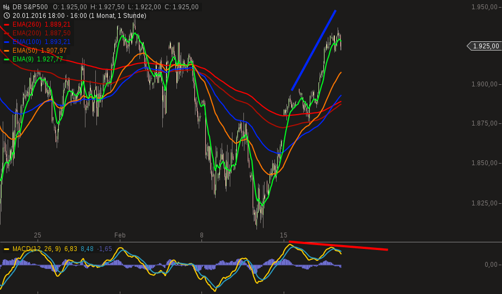This screenshot has height=294, width=502.
Task: Click the EMA(100) value 1.893,21
Action: (58, 41)
